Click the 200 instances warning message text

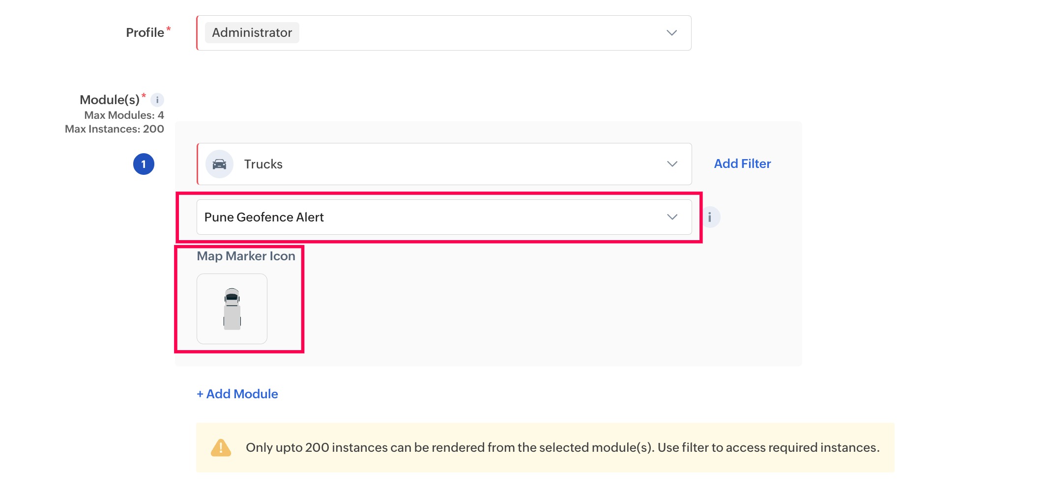click(562, 448)
